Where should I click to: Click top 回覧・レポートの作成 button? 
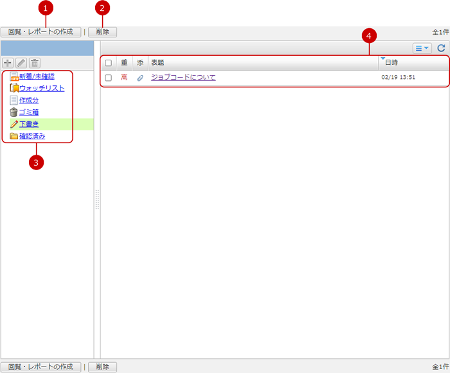point(40,31)
